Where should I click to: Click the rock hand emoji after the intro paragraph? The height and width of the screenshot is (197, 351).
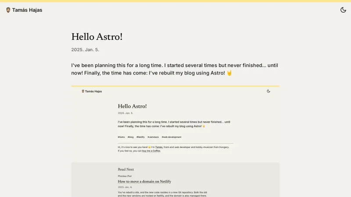click(229, 73)
